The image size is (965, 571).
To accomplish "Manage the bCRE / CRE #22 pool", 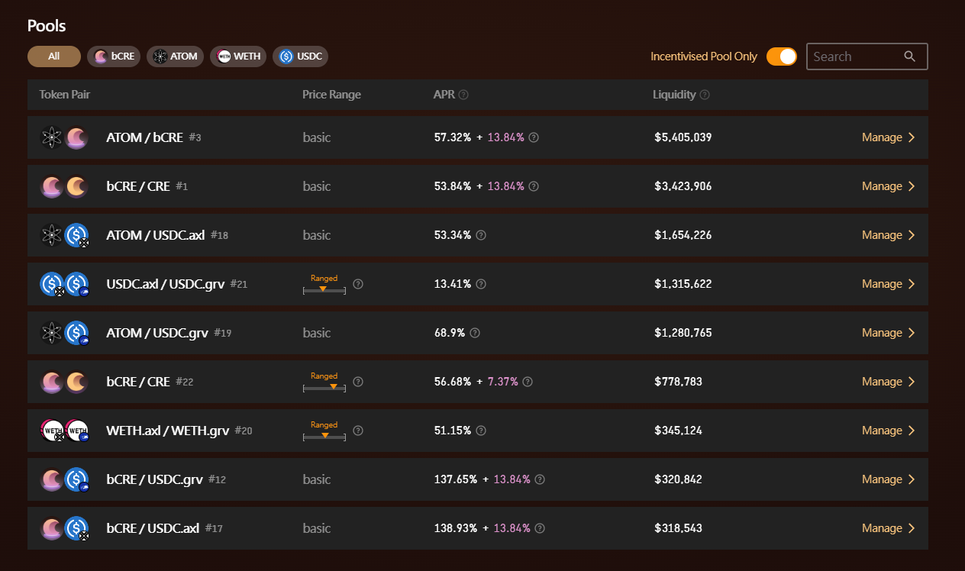I will tap(889, 382).
